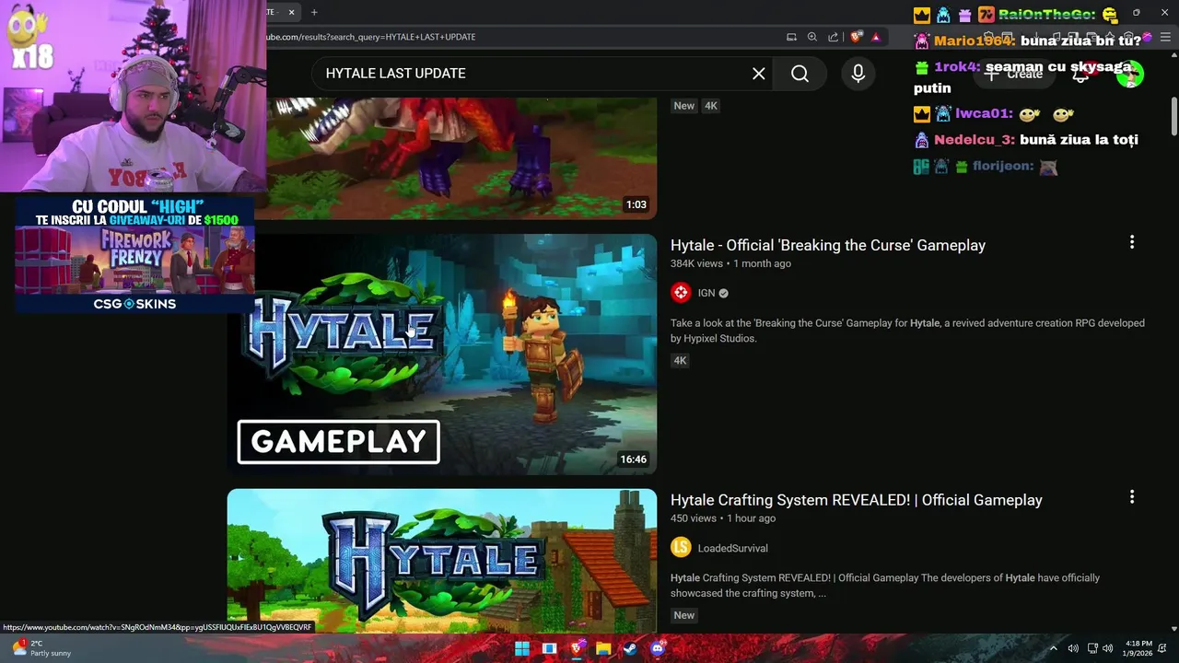Open the clock showing 4:18 PM
1179x663 pixels.
pos(1138,648)
